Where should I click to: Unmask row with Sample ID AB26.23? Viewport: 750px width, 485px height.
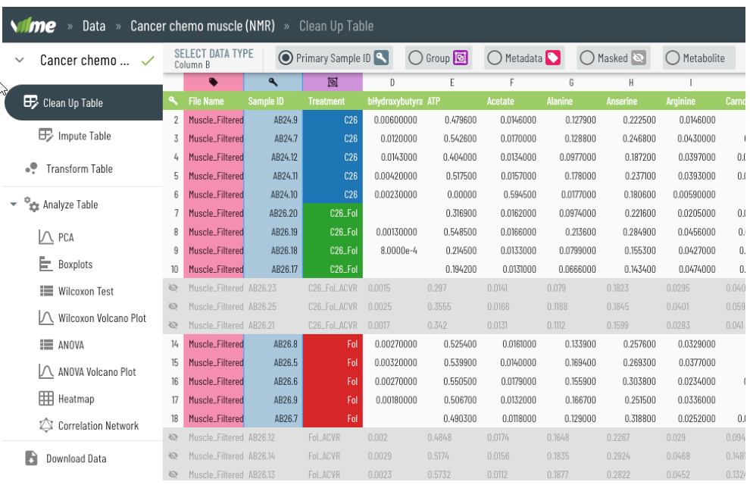[173, 288]
